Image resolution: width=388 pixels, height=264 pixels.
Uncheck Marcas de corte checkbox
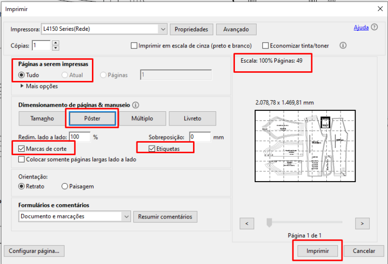(x=22, y=149)
